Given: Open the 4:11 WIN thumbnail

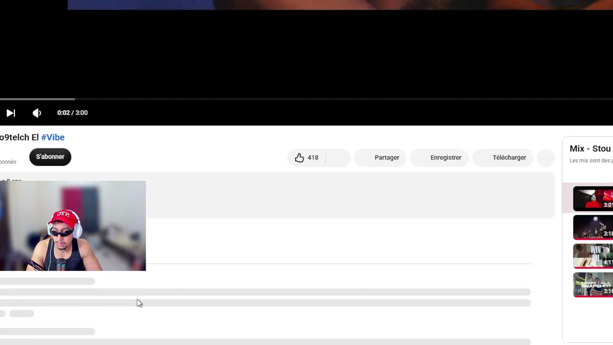Looking at the screenshot, I should point(593,256).
